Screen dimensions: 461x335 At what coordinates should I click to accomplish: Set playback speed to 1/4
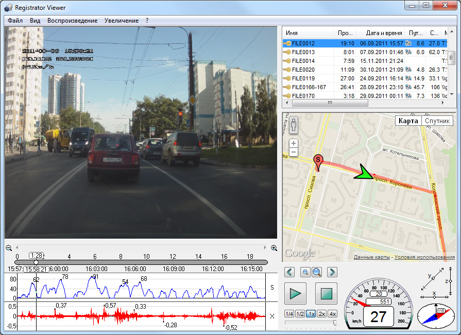289,314
